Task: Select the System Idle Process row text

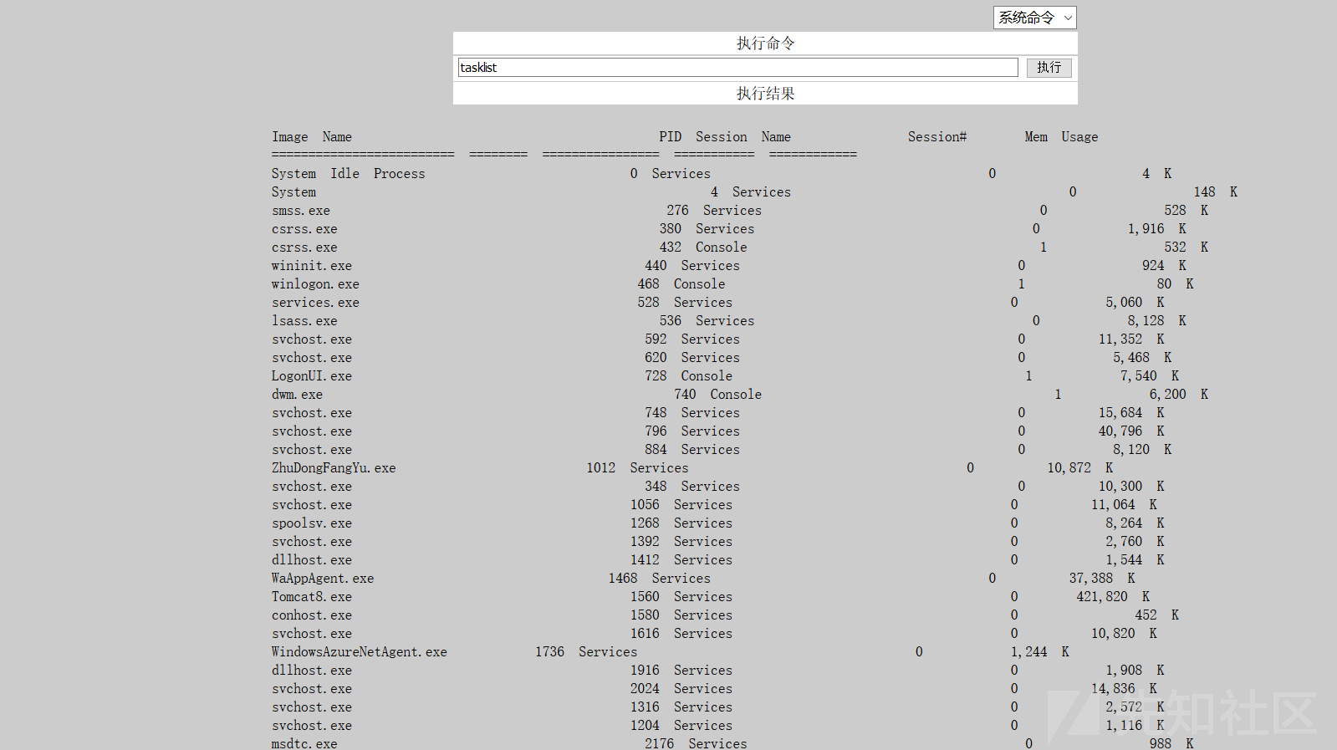Action: tap(348, 174)
